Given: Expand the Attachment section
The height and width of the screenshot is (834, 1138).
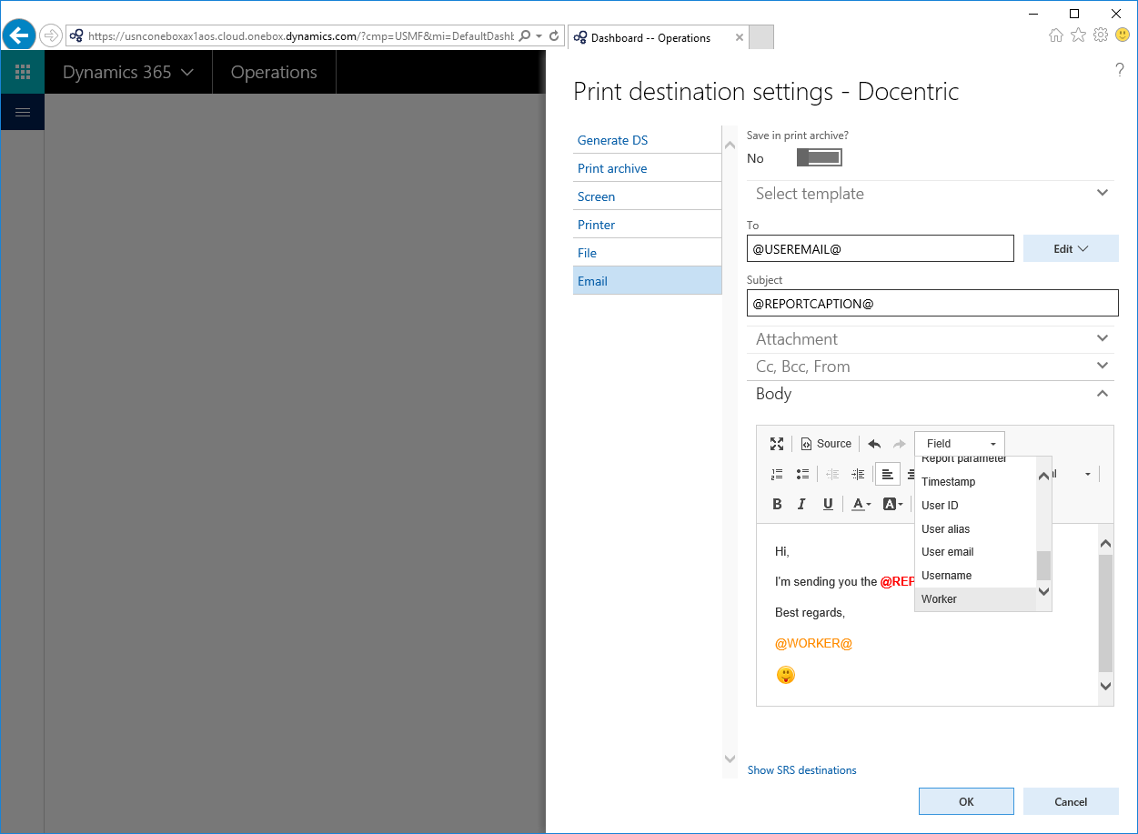Looking at the screenshot, I should tap(932, 339).
